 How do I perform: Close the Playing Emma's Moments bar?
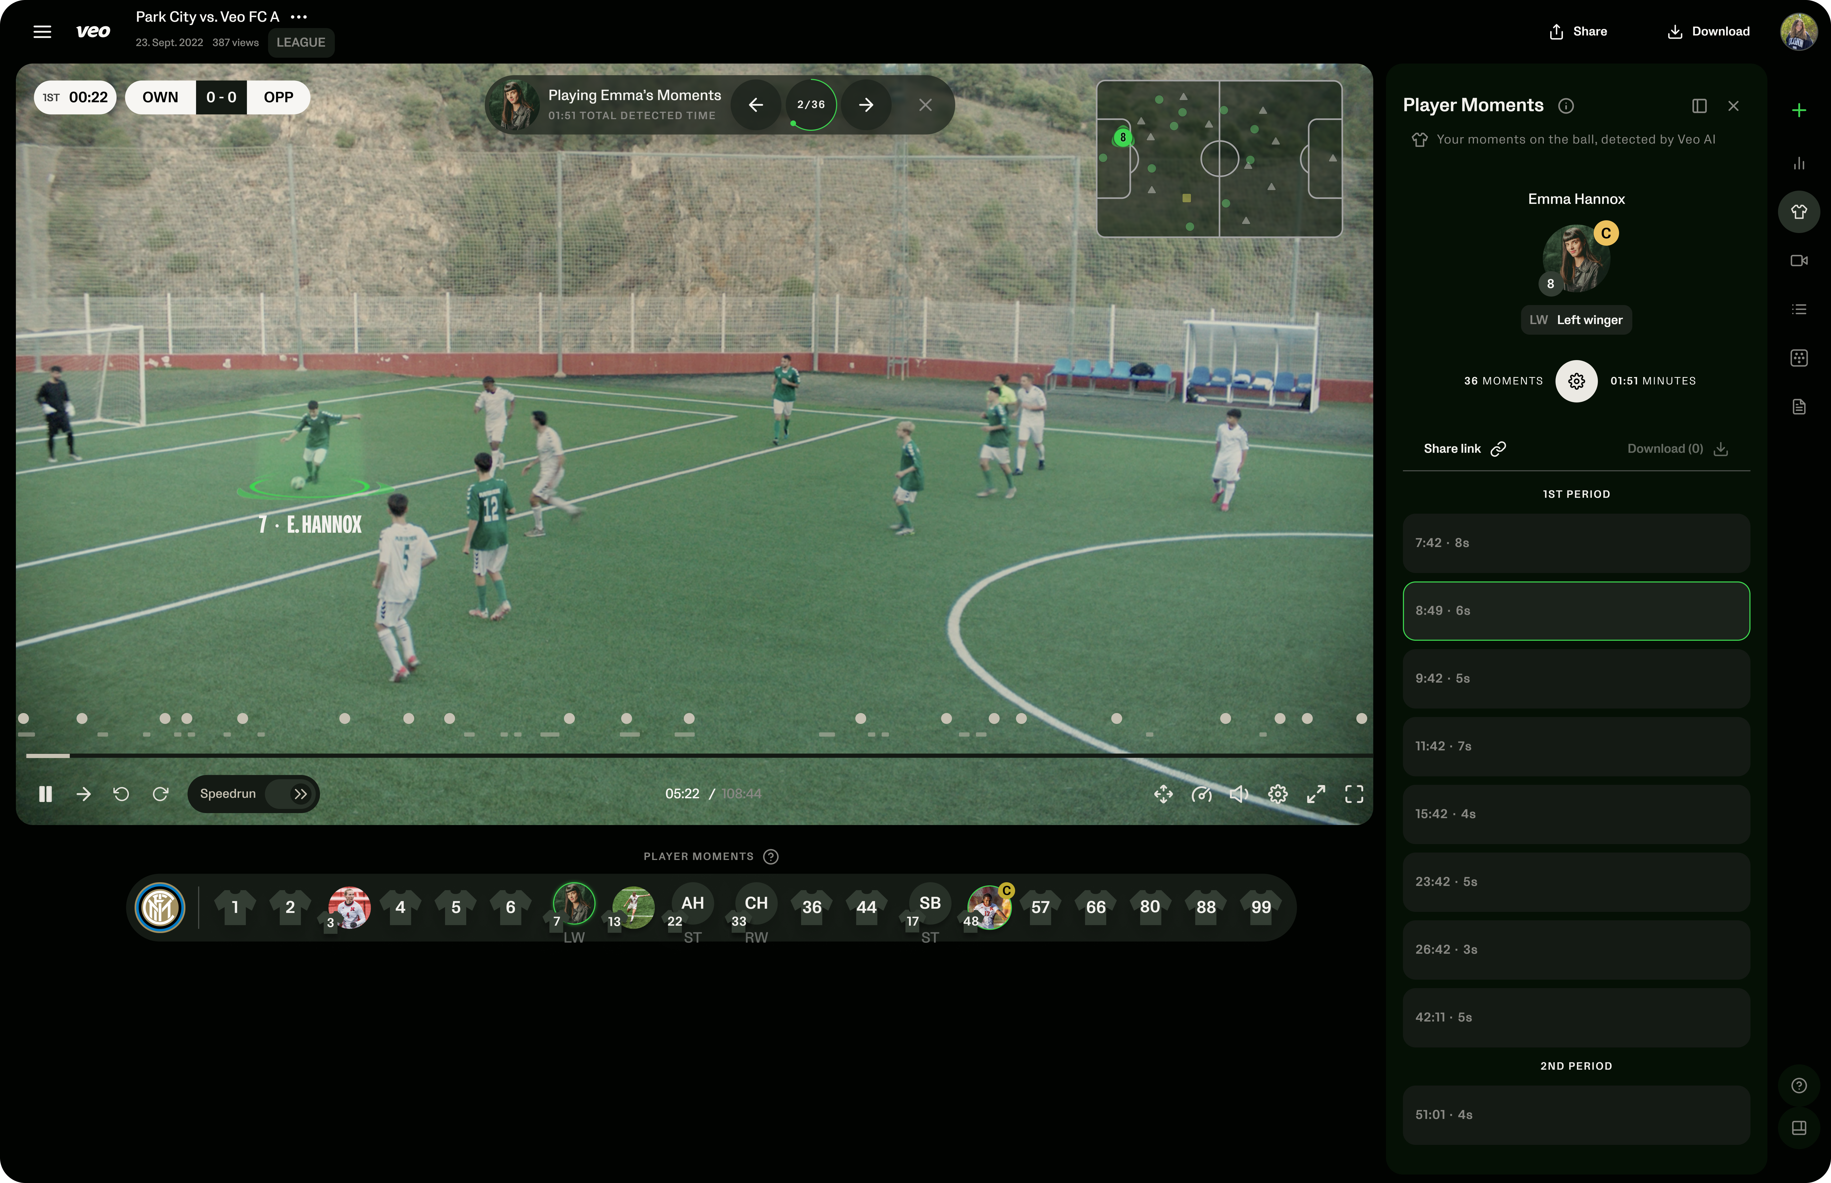[x=925, y=105]
